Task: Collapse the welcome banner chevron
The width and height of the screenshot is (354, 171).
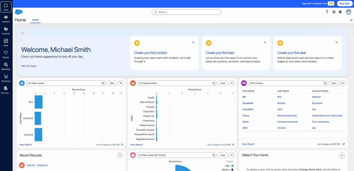Action: click(22, 33)
